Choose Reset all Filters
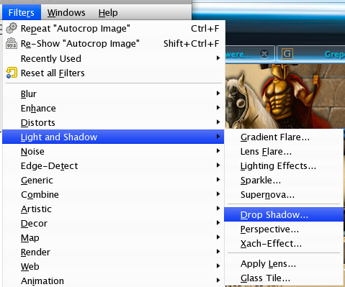The height and width of the screenshot is (287, 345). pyautogui.click(x=113, y=73)
